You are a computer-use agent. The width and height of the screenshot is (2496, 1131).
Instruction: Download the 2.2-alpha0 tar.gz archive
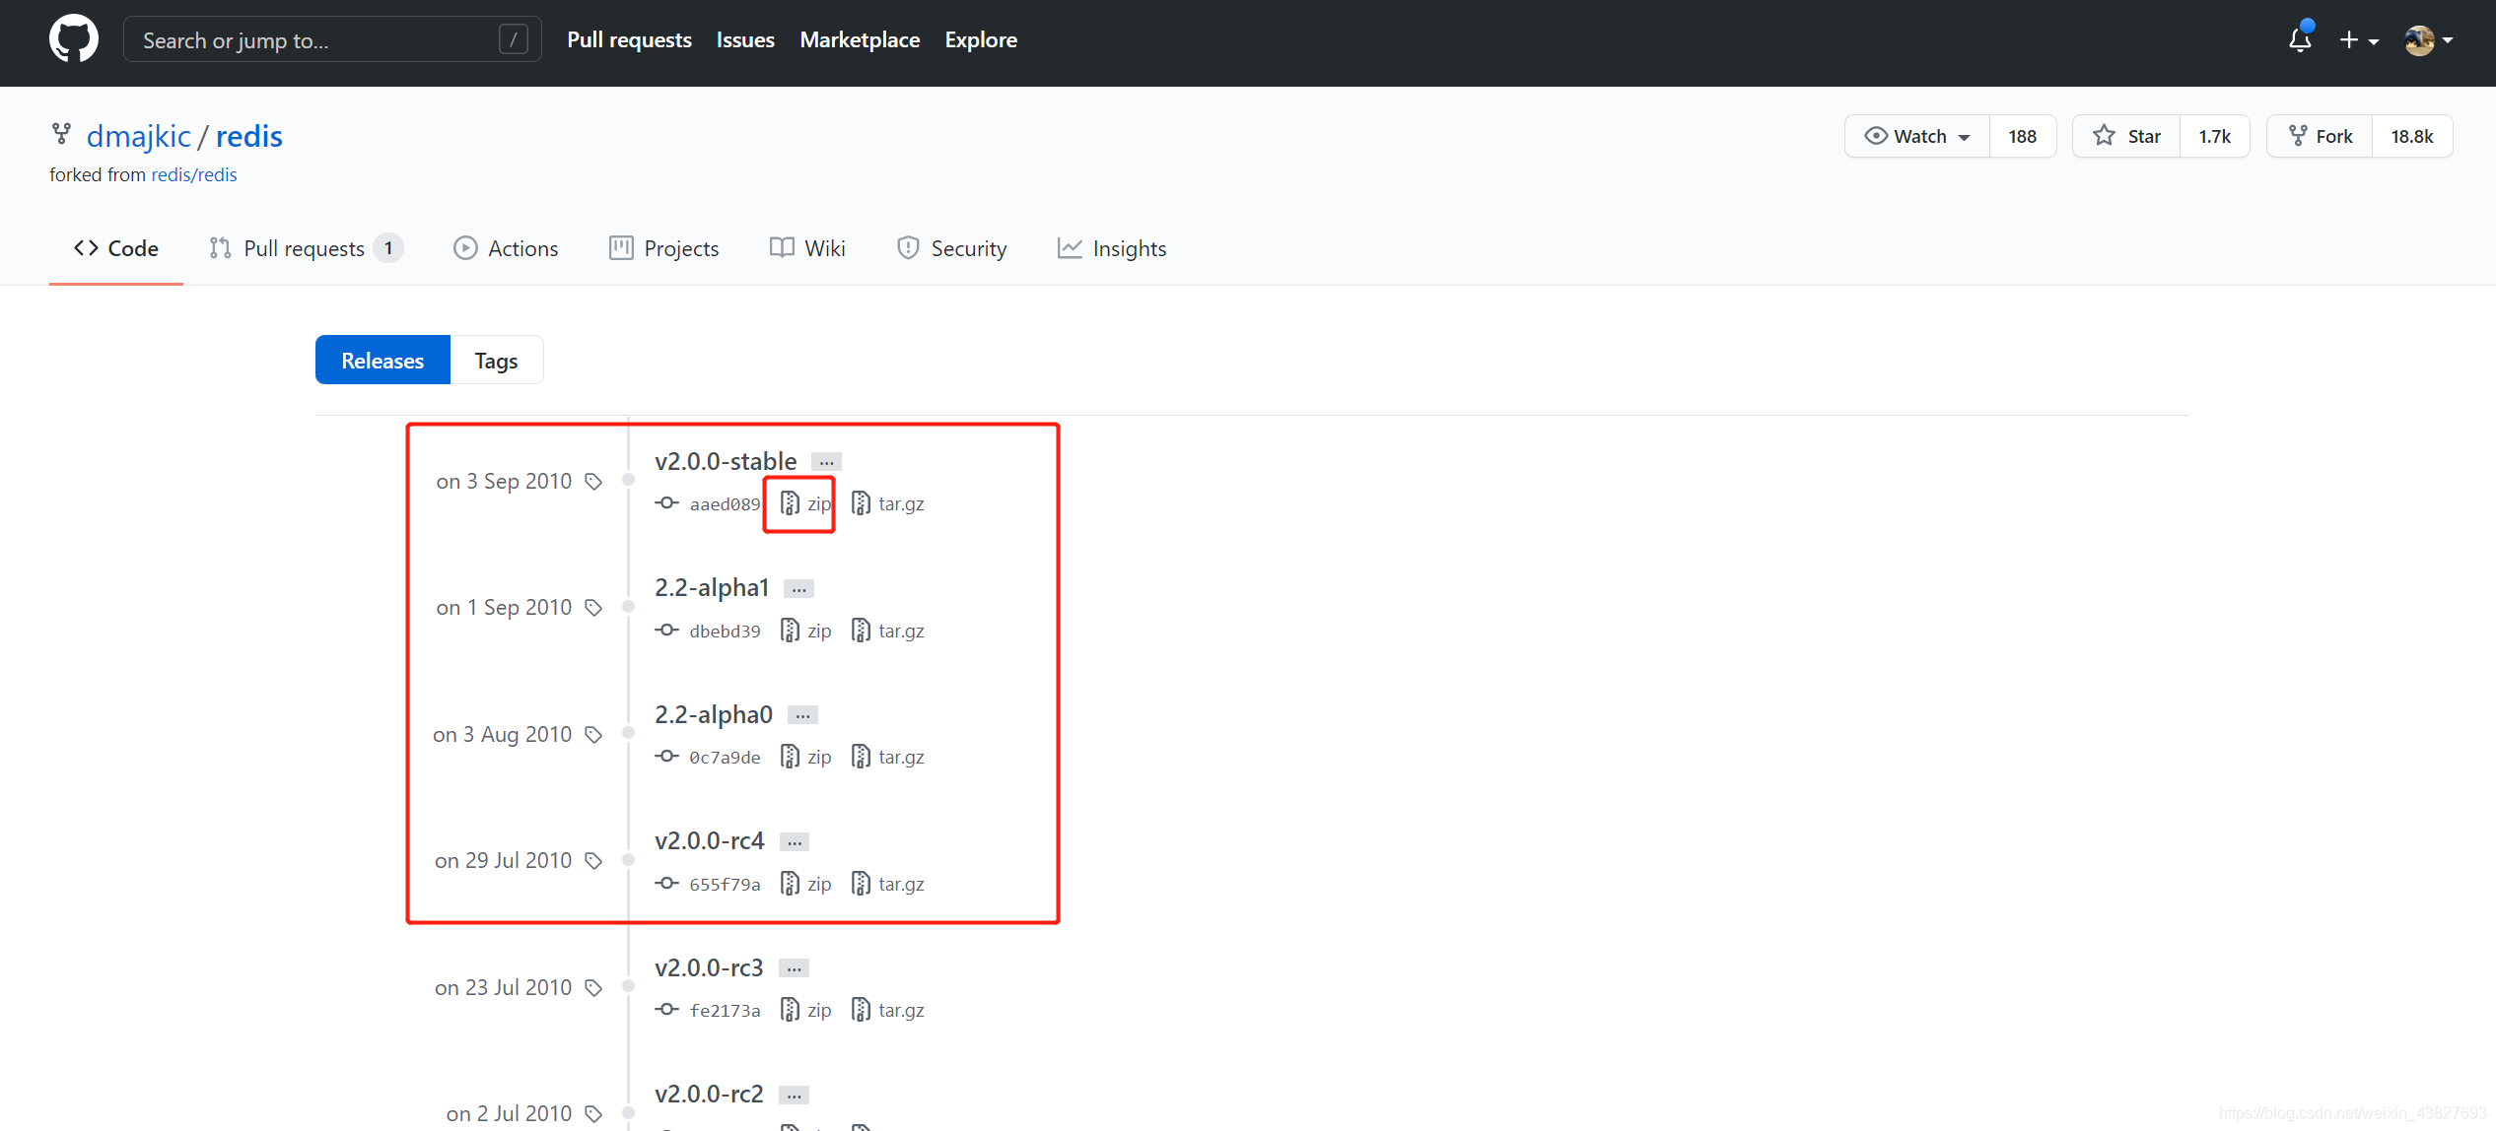tap(888, 757)
